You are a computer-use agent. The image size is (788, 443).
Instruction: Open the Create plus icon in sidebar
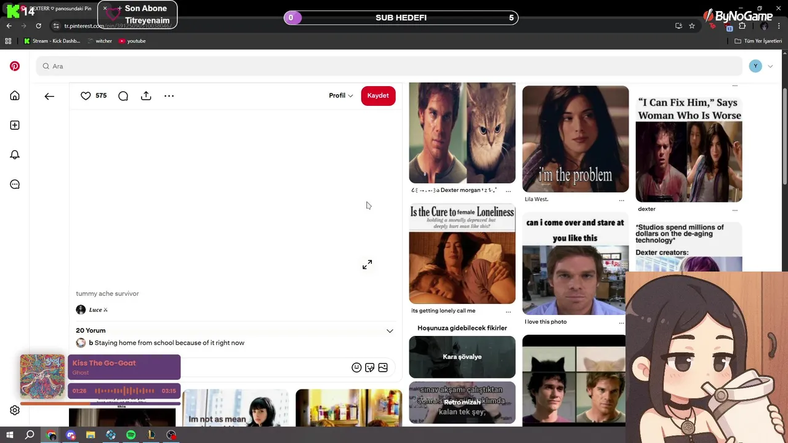15,125
